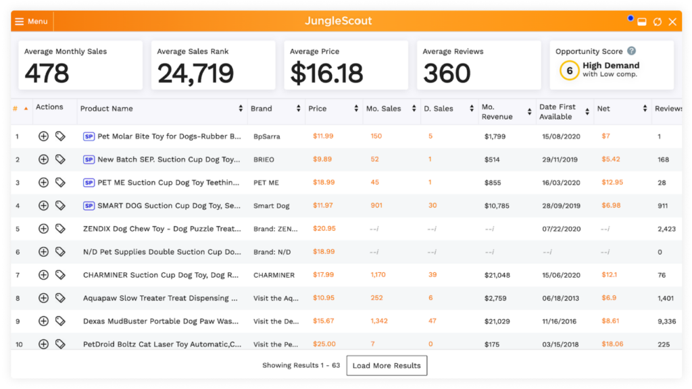
Task: Add N/D Pet Supplies Double Suction product
Action: click(x=43, y=252)
